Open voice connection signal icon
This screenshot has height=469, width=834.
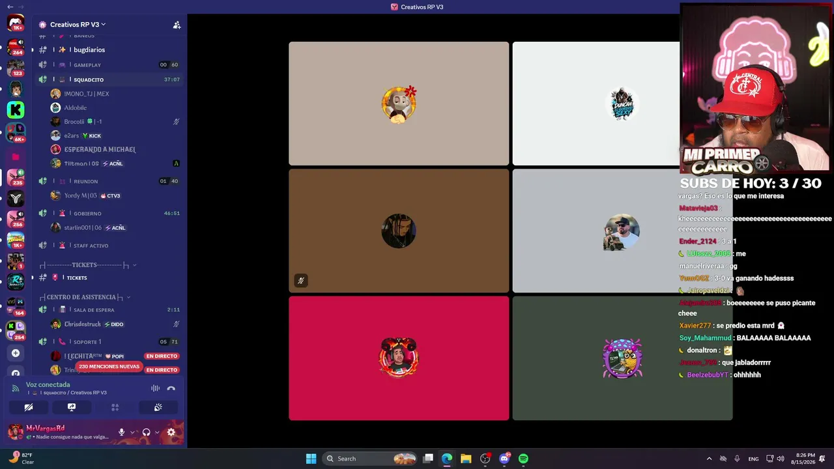click(x=16, y=388)
